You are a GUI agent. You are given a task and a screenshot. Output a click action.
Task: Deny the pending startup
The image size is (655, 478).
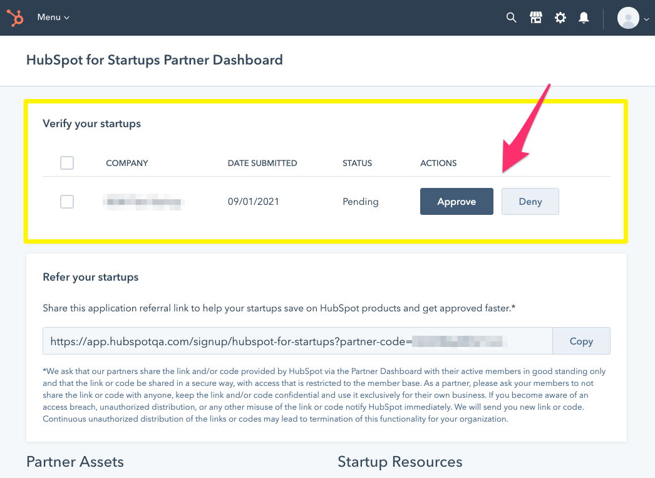coord(530,201)
